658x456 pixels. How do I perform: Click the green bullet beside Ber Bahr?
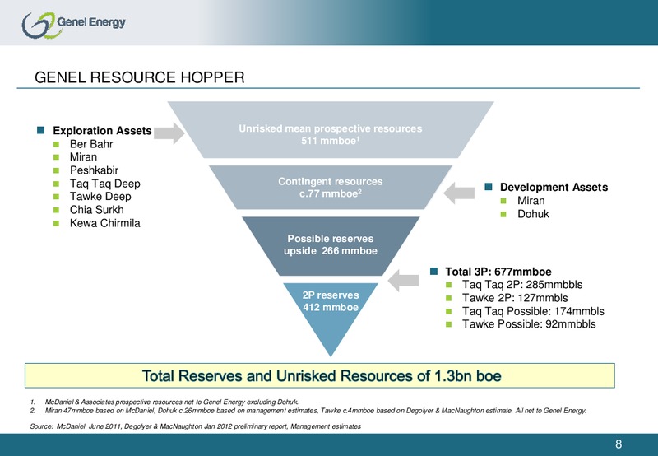56,144
